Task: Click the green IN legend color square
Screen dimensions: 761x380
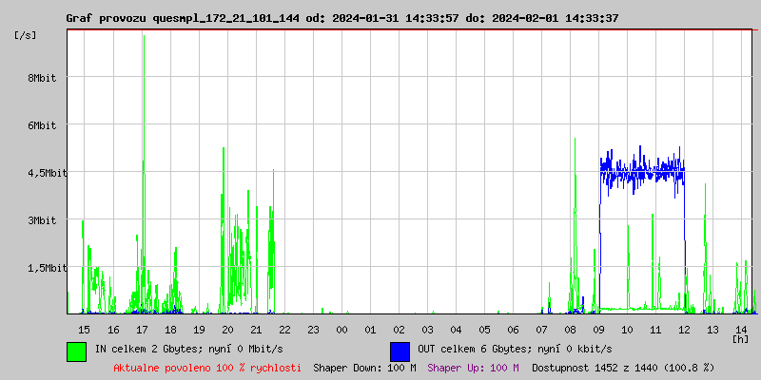Action: click(76, 351)
